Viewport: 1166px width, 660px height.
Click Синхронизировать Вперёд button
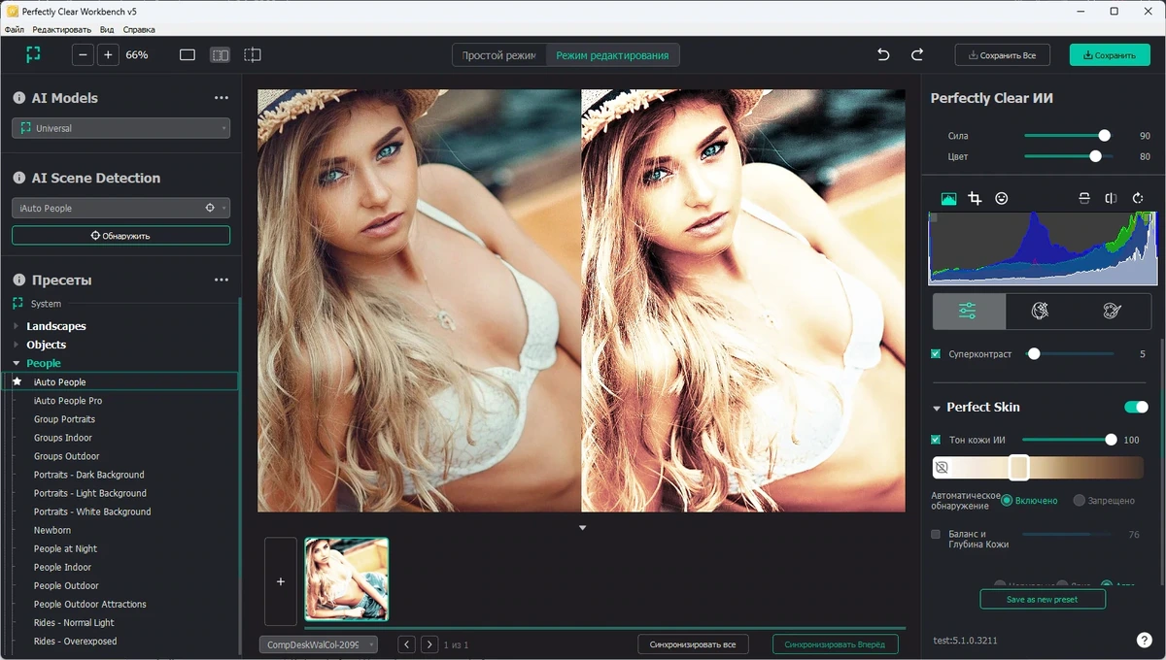[x=835, y=644]
